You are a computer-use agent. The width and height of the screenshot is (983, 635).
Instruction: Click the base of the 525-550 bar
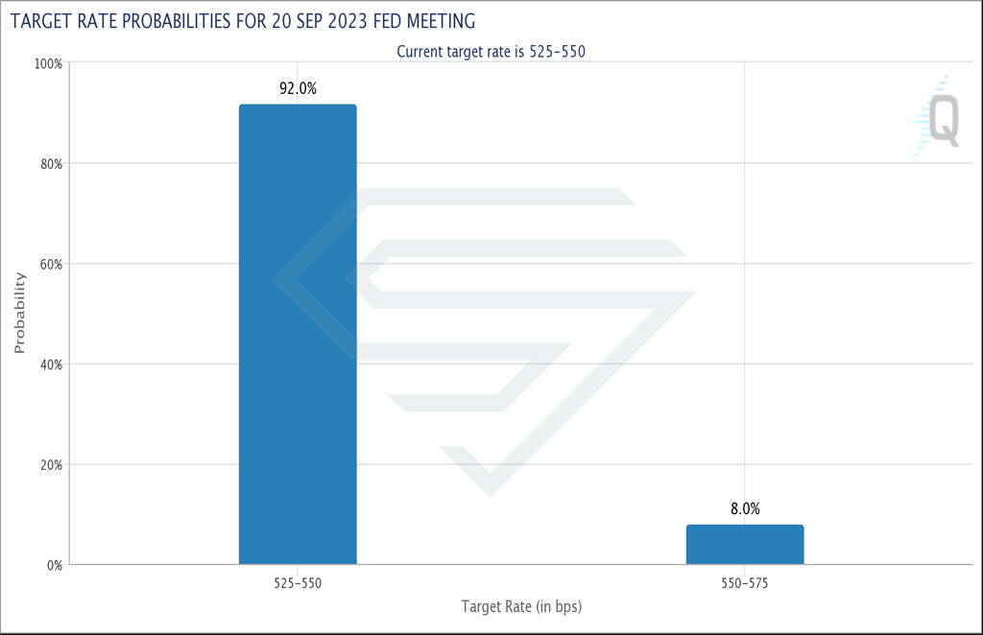coord(298,562)
